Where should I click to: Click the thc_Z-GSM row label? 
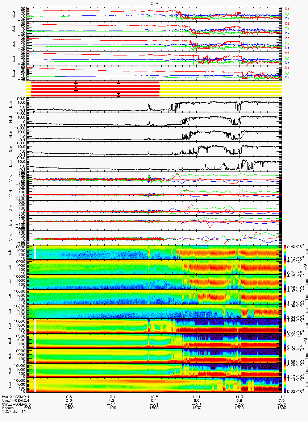point(12,404)
